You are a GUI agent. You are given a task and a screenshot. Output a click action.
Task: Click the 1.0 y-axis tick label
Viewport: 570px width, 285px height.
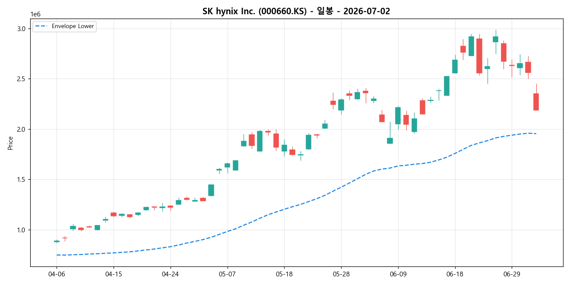click(x=22, y=230)
